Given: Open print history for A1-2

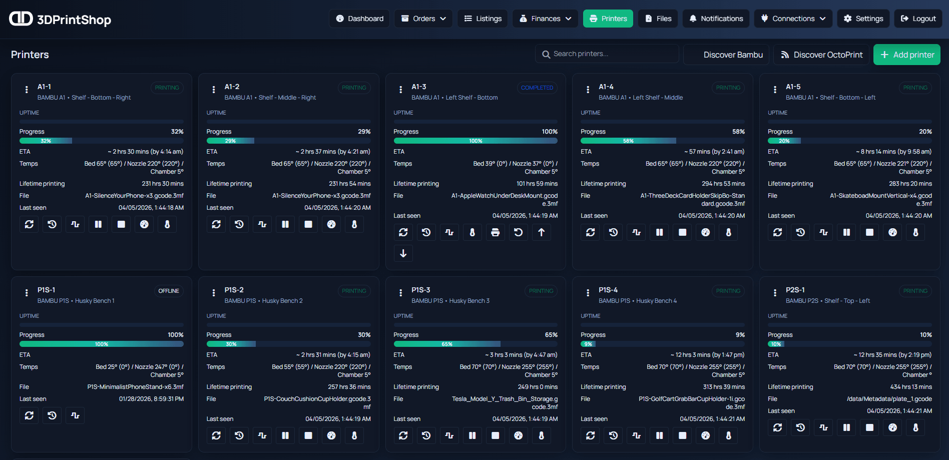Looking at the screenshot, I should pos(239,224).
